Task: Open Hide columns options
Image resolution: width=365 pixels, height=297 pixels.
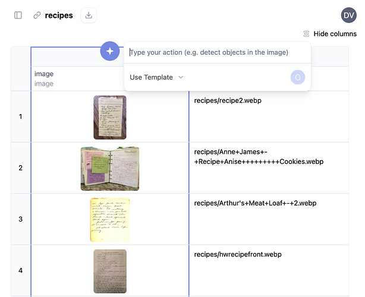Action: click(x=330, y=34)
